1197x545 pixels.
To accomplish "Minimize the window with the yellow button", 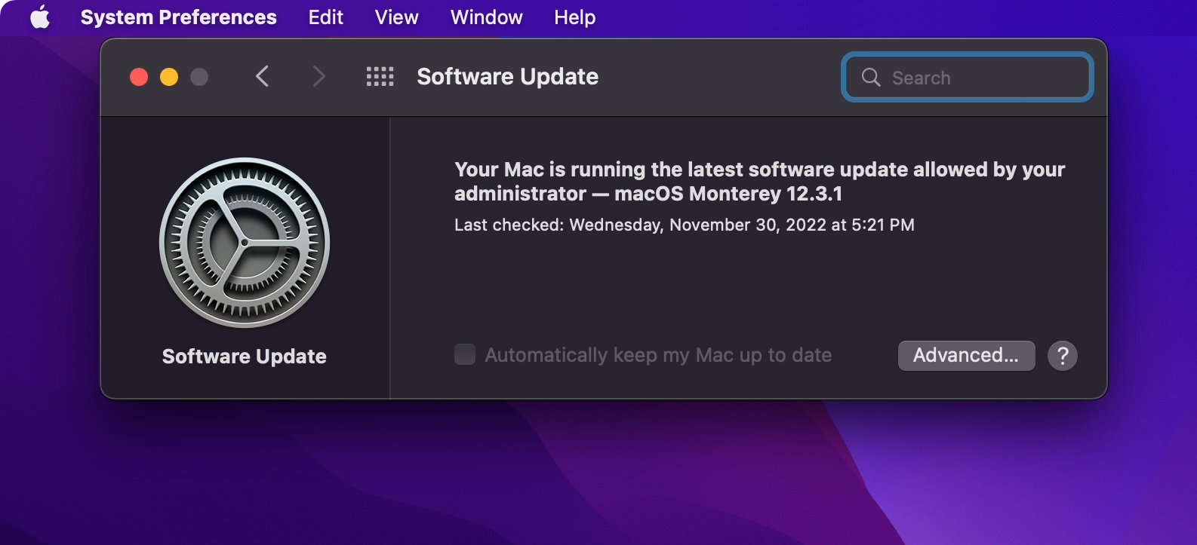I will tap(169, 77).
